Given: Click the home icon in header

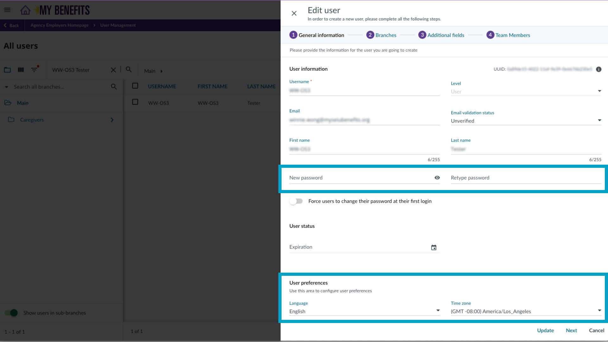Looking at the screenshot, I should pyautogui.click(x=25, y=10).
